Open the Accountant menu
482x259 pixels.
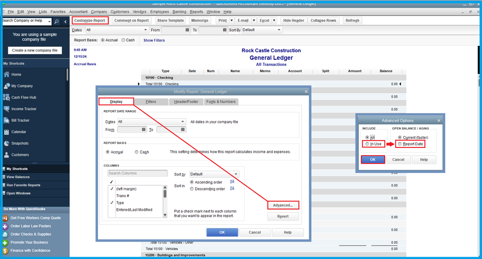[78, 12]
